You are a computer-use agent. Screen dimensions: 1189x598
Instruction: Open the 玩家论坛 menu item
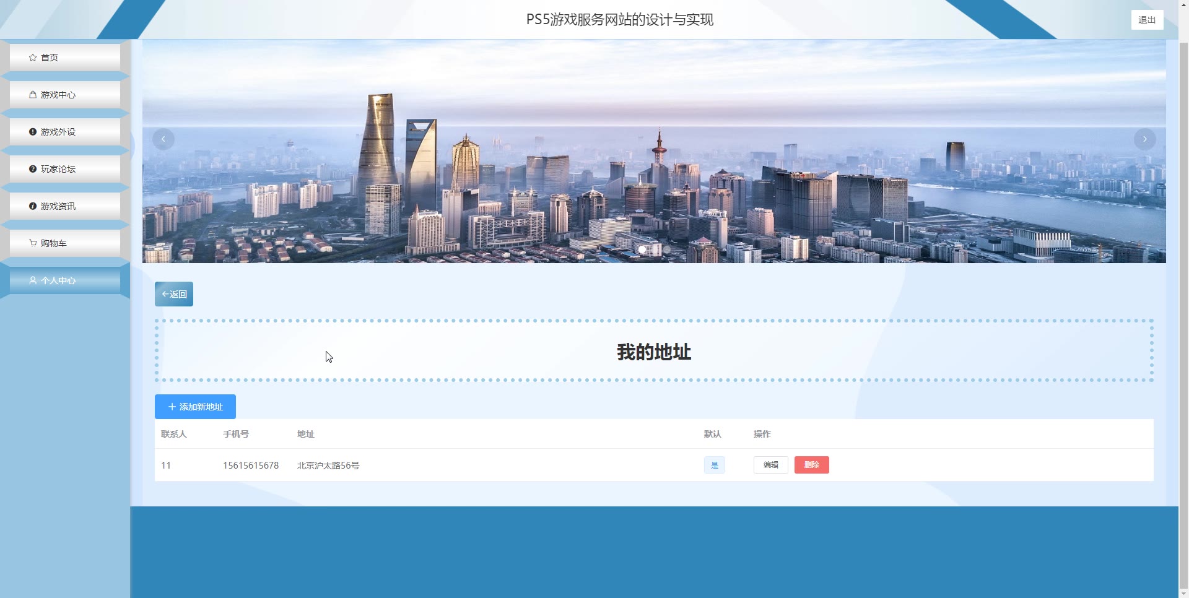(65, 169)
